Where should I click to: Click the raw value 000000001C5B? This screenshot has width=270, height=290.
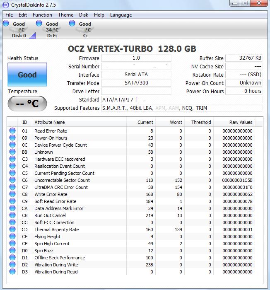(x=237, y=180)
